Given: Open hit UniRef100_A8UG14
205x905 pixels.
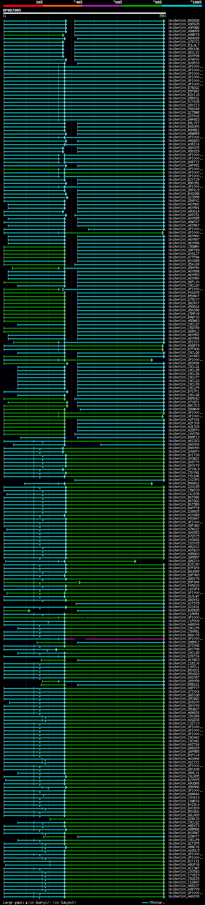Looking at the screenshot, I should point(184,212).
